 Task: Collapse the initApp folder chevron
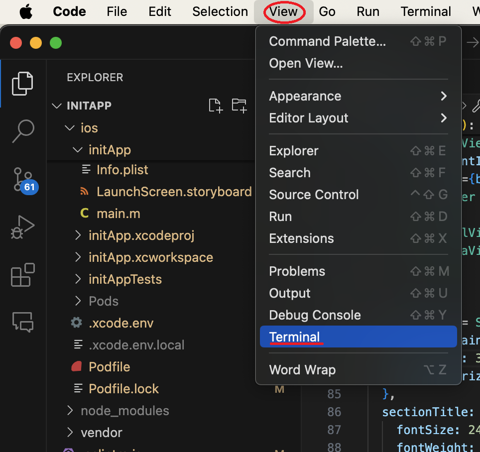(78, 150)
